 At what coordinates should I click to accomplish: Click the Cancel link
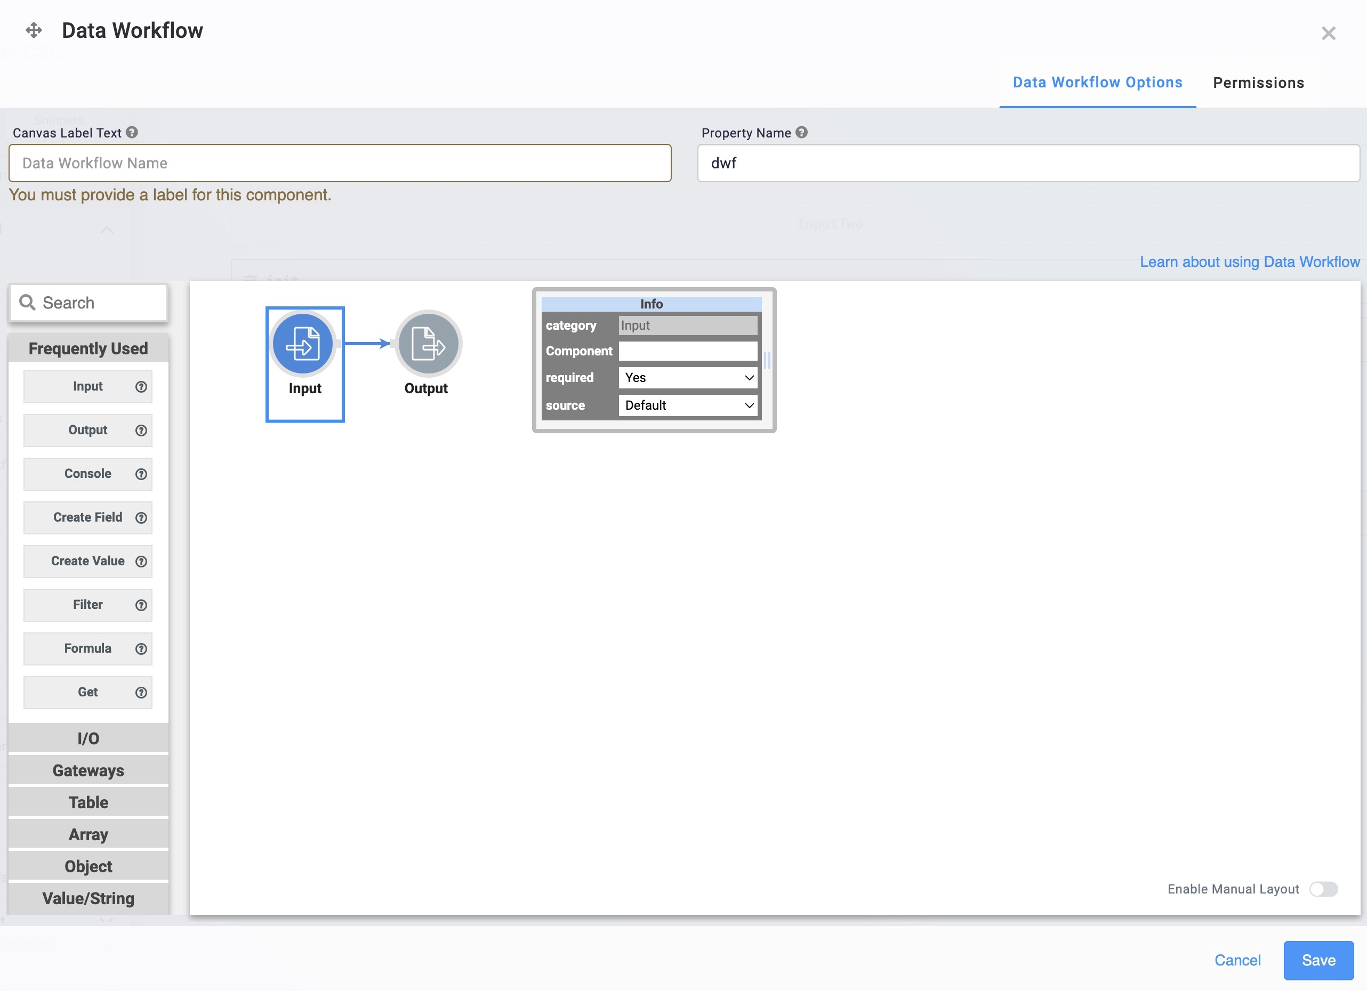click(x=1237, y=960)
